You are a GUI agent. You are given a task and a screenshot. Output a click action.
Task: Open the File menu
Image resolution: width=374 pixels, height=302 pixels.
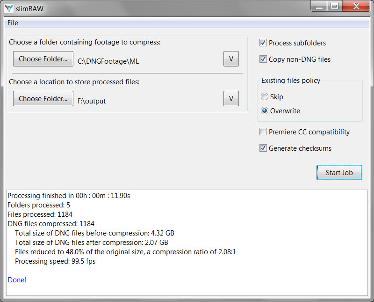tap(13, 23)
